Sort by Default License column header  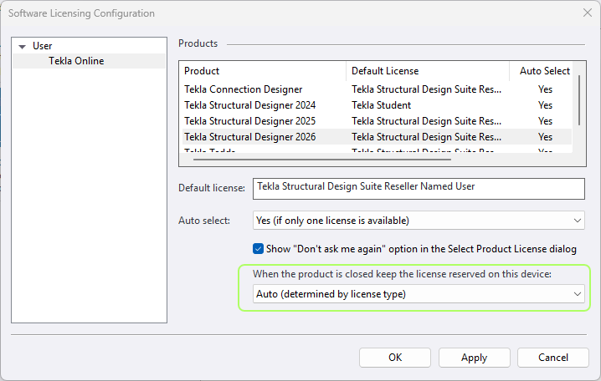[x=385, y=71]
